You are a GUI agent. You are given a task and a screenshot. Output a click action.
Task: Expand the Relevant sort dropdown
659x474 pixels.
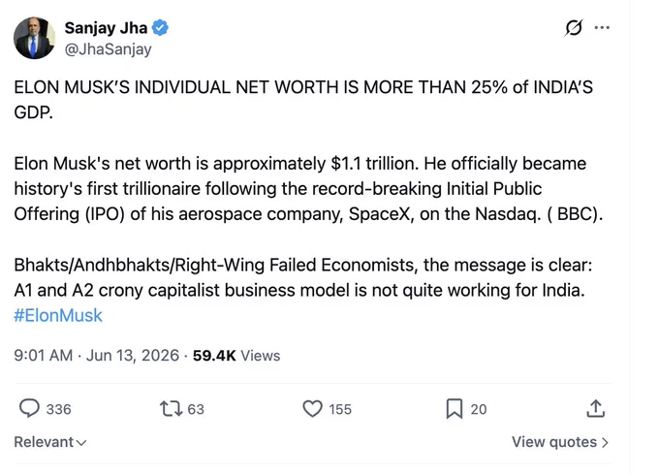click(50, 442)
